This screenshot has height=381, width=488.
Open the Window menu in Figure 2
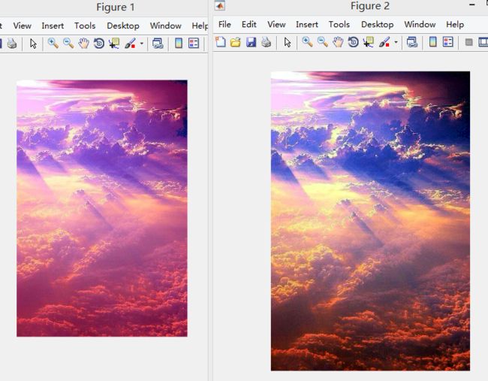(x=420, y=24)
